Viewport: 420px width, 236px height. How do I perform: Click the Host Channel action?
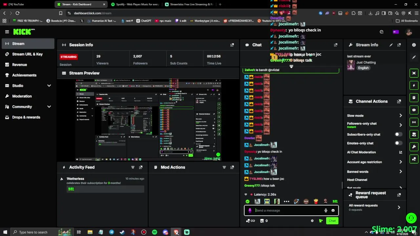point(357,180)
